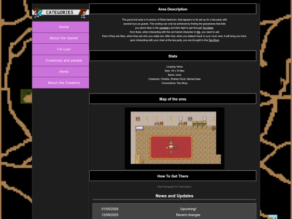This screenshot has height=219, width=292.
Task: Select the Looping: None stat line
Action: pyautogui.click(x=175, y=67)
